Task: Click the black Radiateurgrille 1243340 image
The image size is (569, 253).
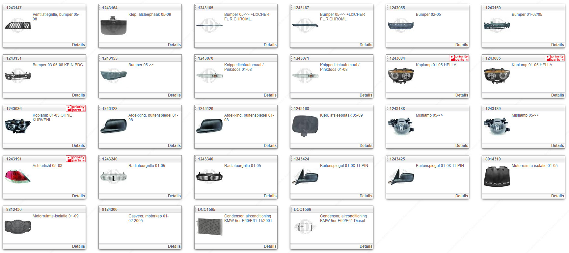Action: click(209, 177)
